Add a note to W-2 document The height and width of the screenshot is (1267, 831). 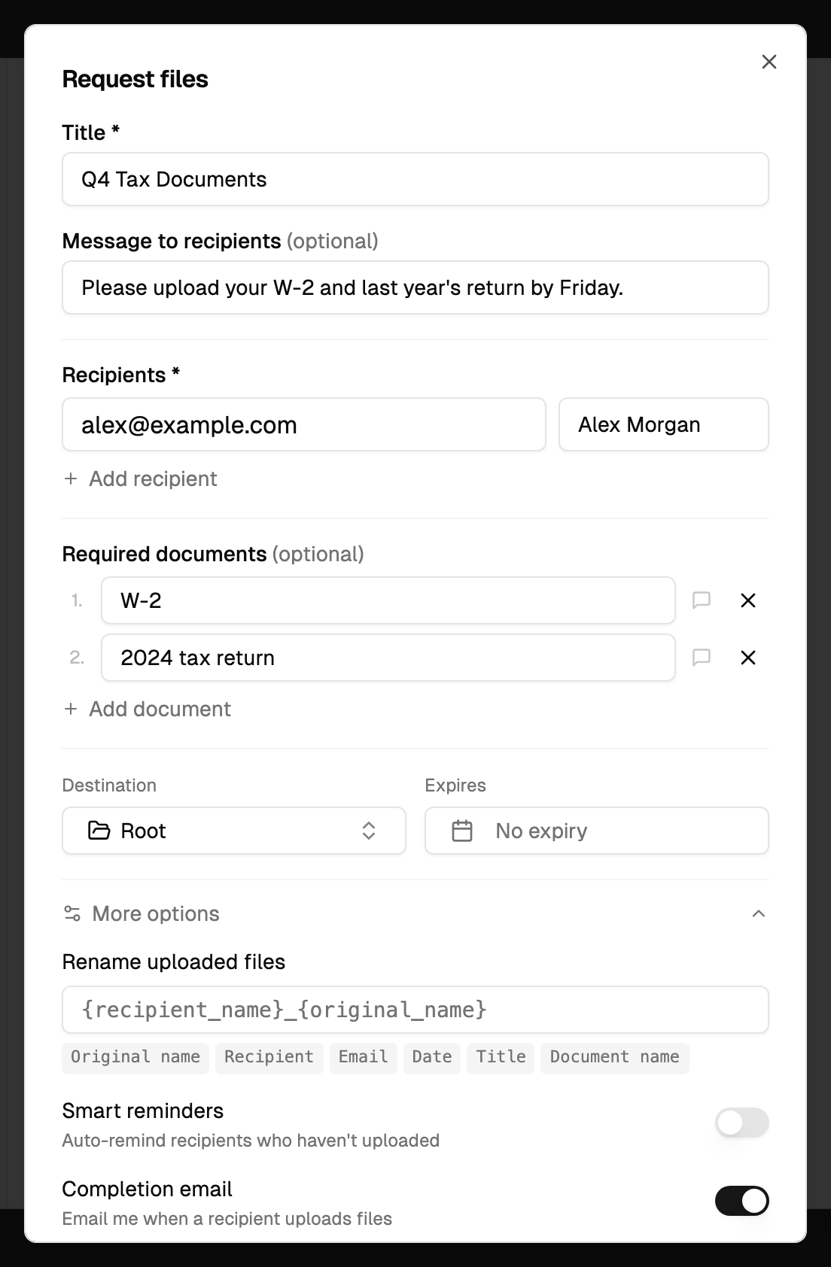click(x=702, y=600)
